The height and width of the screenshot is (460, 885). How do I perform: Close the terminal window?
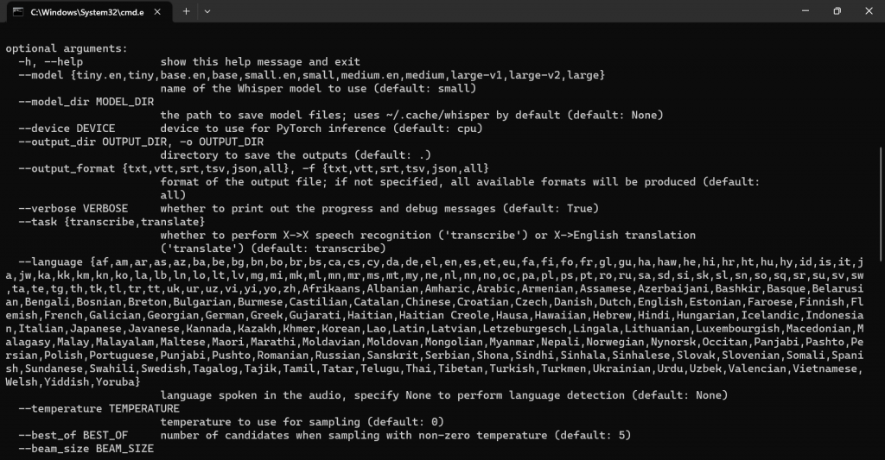[869, 10]
